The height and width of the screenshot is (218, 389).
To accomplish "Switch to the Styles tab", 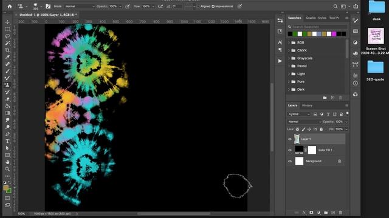I will pos(322,18).
